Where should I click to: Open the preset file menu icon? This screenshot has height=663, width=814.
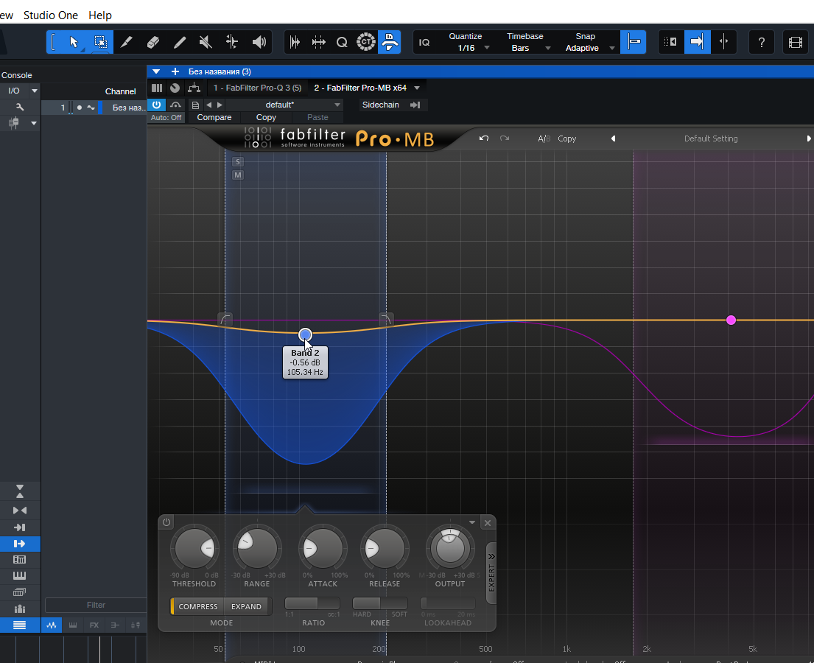(195, 105)
